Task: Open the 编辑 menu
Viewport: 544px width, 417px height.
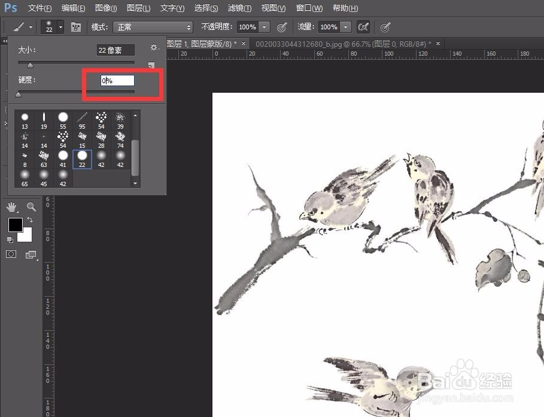Action: click(x=73, y=8)
